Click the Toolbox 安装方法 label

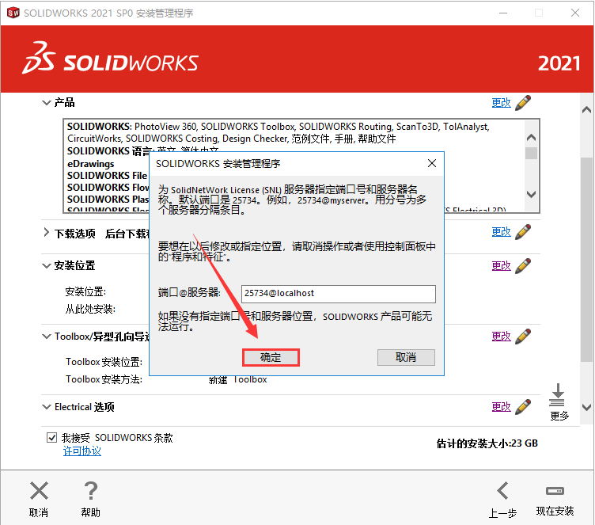click(104, 379)
